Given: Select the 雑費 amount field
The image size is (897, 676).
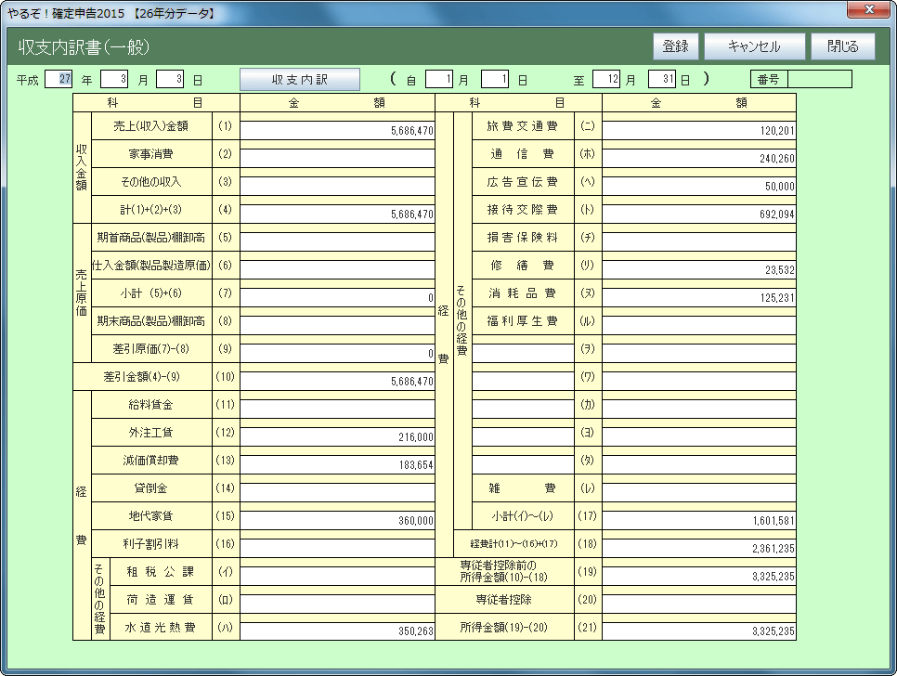Looking at the screenshot, I should point(699,492).
